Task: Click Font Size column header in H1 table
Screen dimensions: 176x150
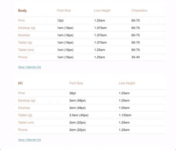Action: (76, 83)
